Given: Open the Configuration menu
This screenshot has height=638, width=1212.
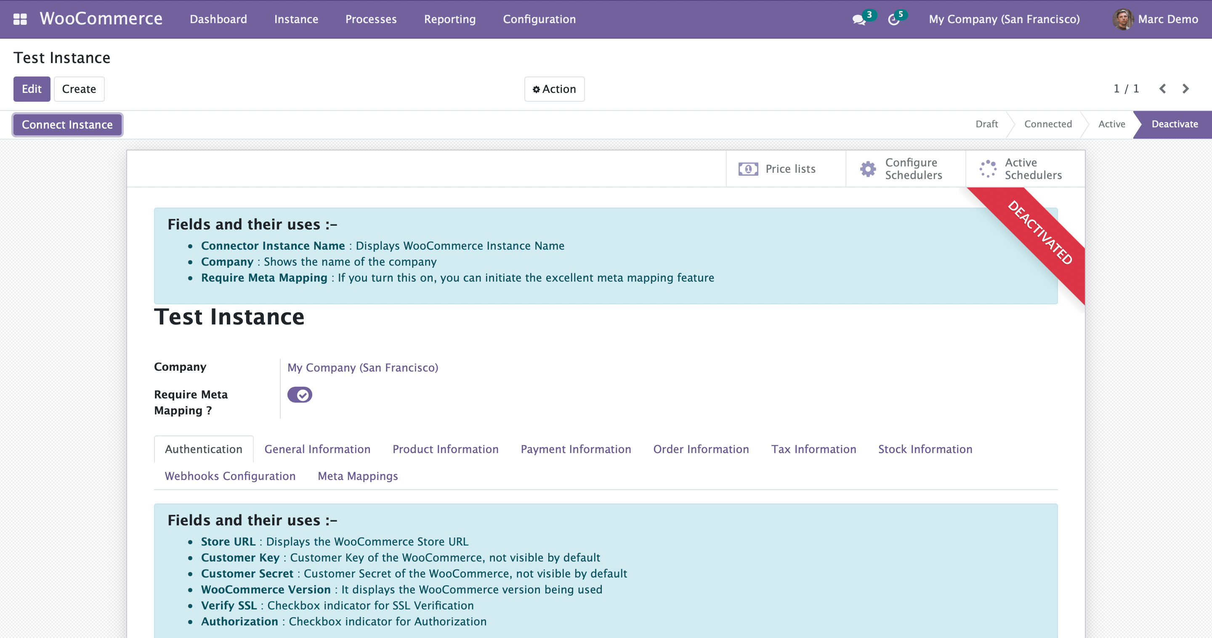Looking at the screenshot, I should point(539,19).
